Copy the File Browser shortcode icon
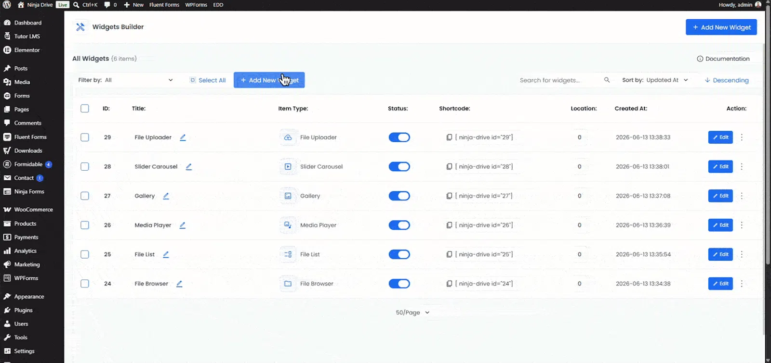 [449, 284]
